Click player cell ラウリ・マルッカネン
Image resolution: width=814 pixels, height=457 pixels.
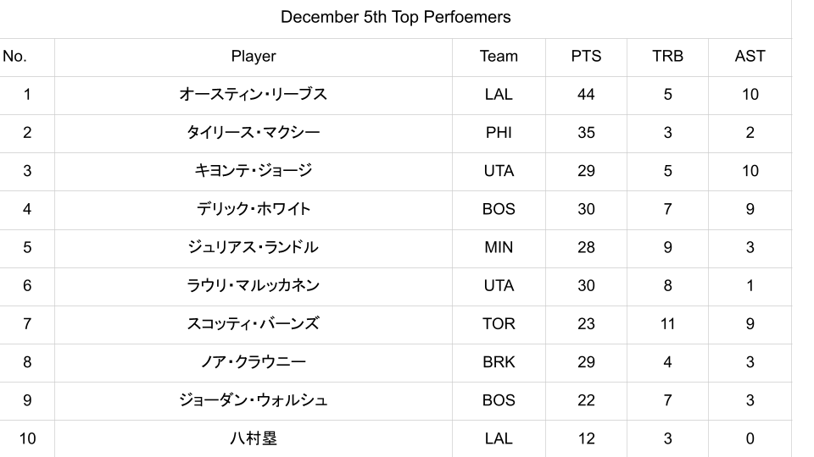[253, 285]
